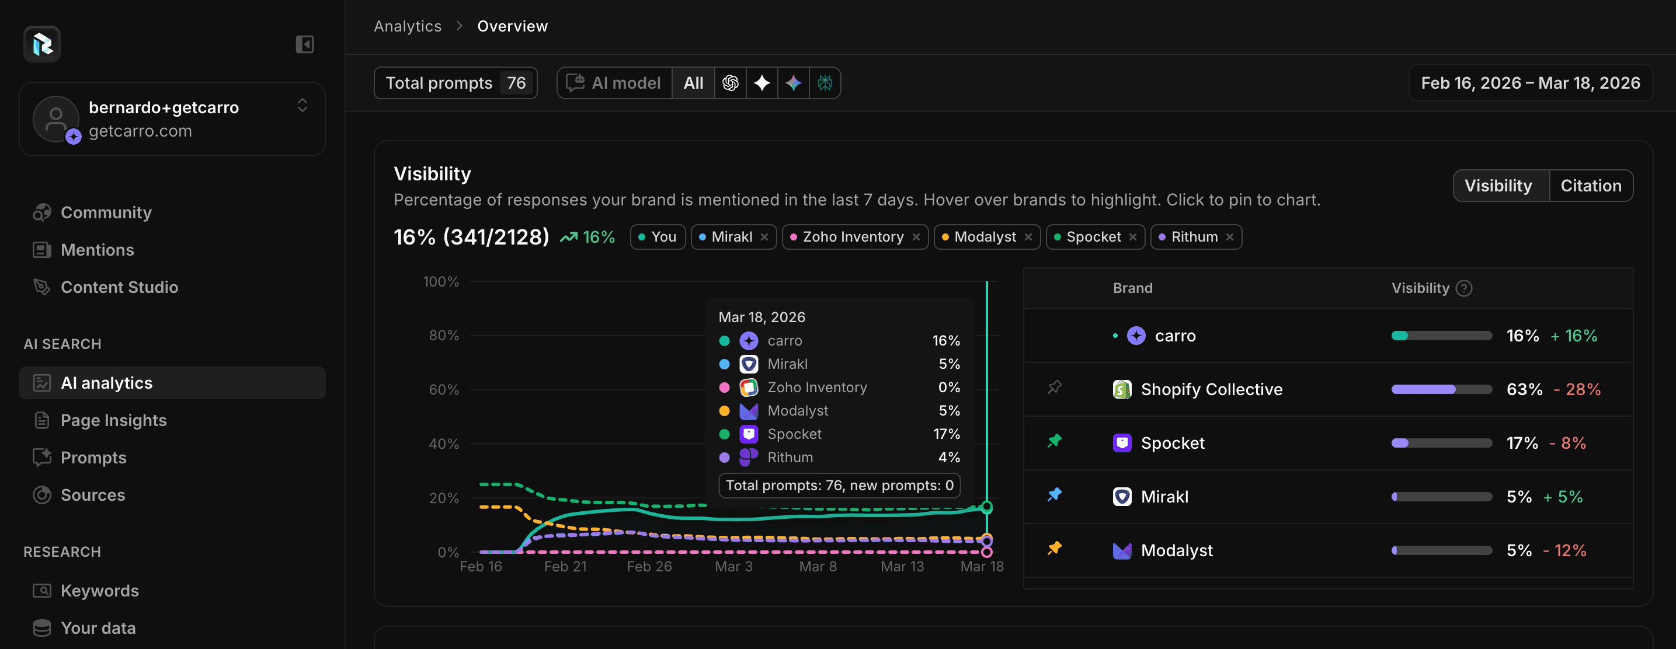Switch to the Citation tab
Image resolution: width=1676 pixels, height=649 pixels.
(x=1591, y=186)
